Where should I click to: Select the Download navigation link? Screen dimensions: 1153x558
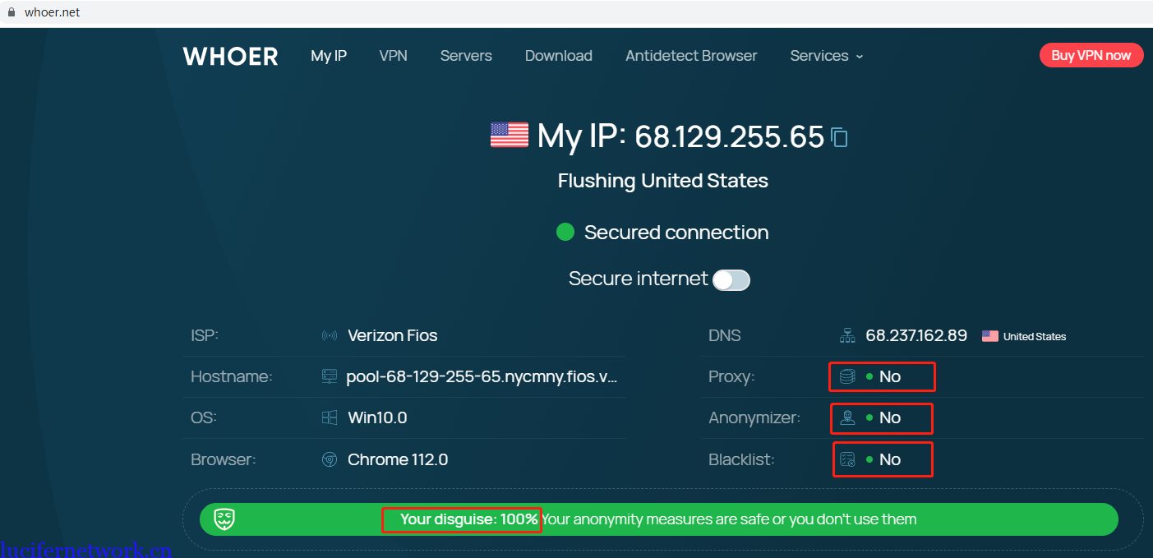coord(559,56)
